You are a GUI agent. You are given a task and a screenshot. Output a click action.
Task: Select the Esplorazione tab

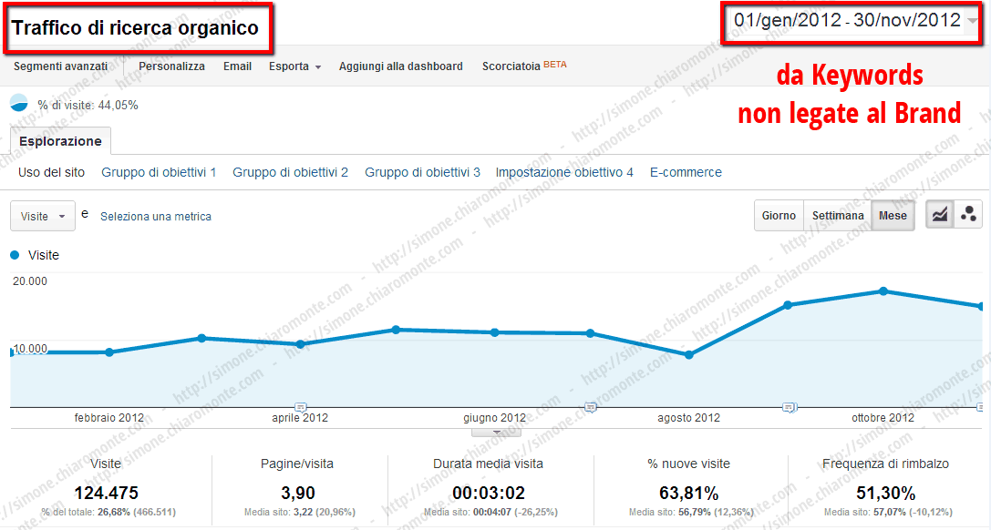click(x=61, y=141)
